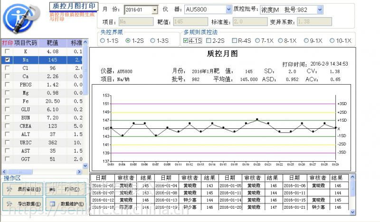This screenshot has height=222, width=380.
Task: Open the month dropdown showing 2016-01
Action: 155,10
